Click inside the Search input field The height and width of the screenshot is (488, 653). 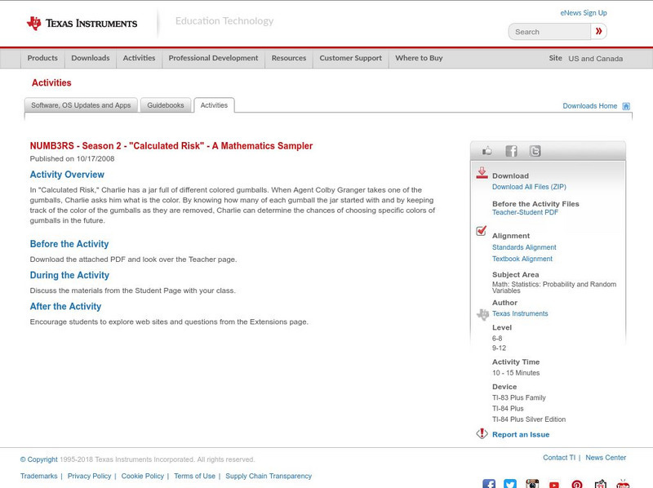551,31
